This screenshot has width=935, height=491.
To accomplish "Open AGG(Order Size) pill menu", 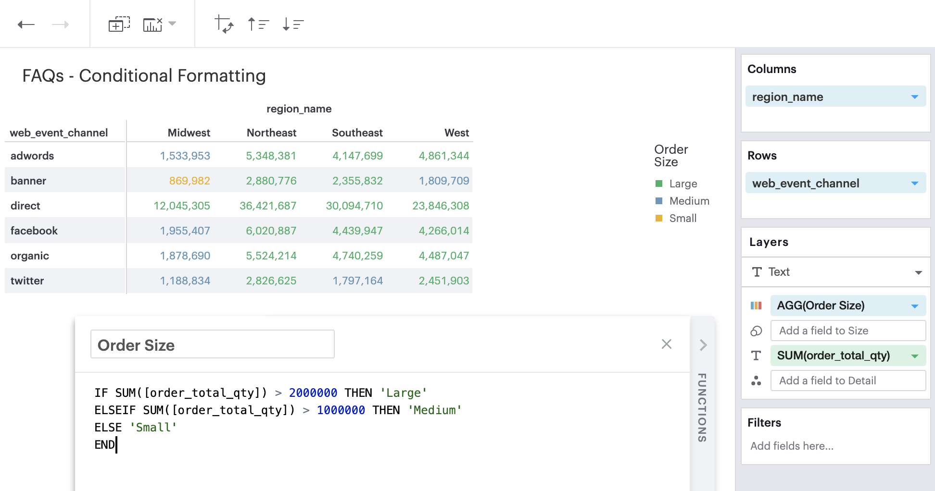I will click(x=914, y=306).
